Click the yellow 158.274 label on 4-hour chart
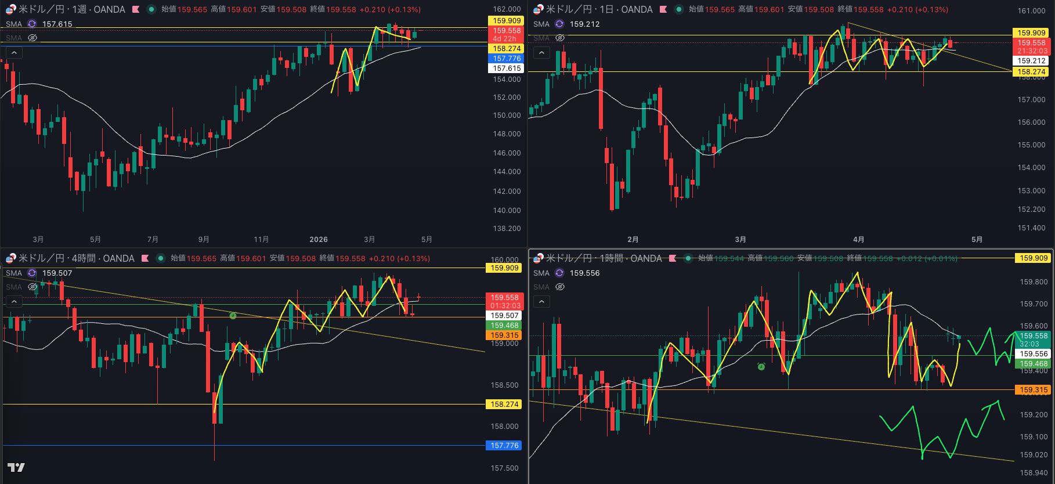 504,404
